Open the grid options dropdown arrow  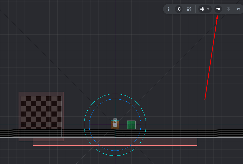(208, 9)
